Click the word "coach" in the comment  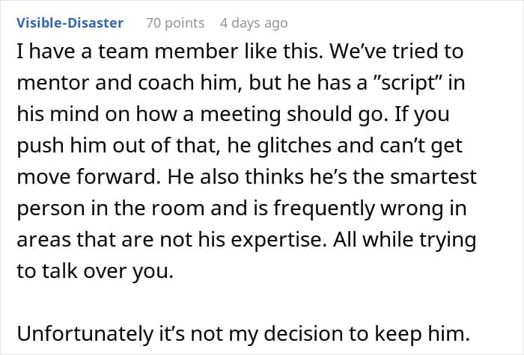click(x=166, y=83)
